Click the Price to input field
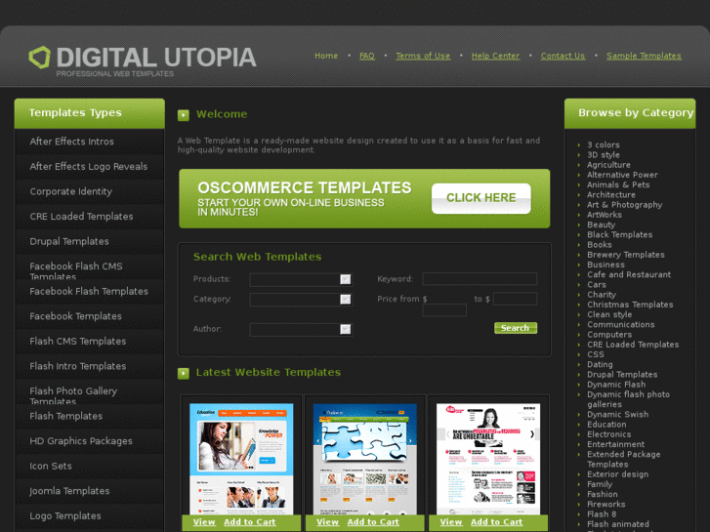This screenshot has width=710, height=532. 515,299
